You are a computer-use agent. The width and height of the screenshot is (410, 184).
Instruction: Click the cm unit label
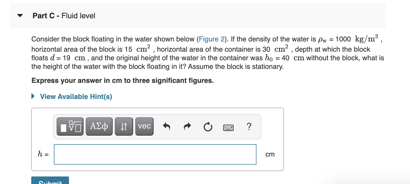coord(270,154)
